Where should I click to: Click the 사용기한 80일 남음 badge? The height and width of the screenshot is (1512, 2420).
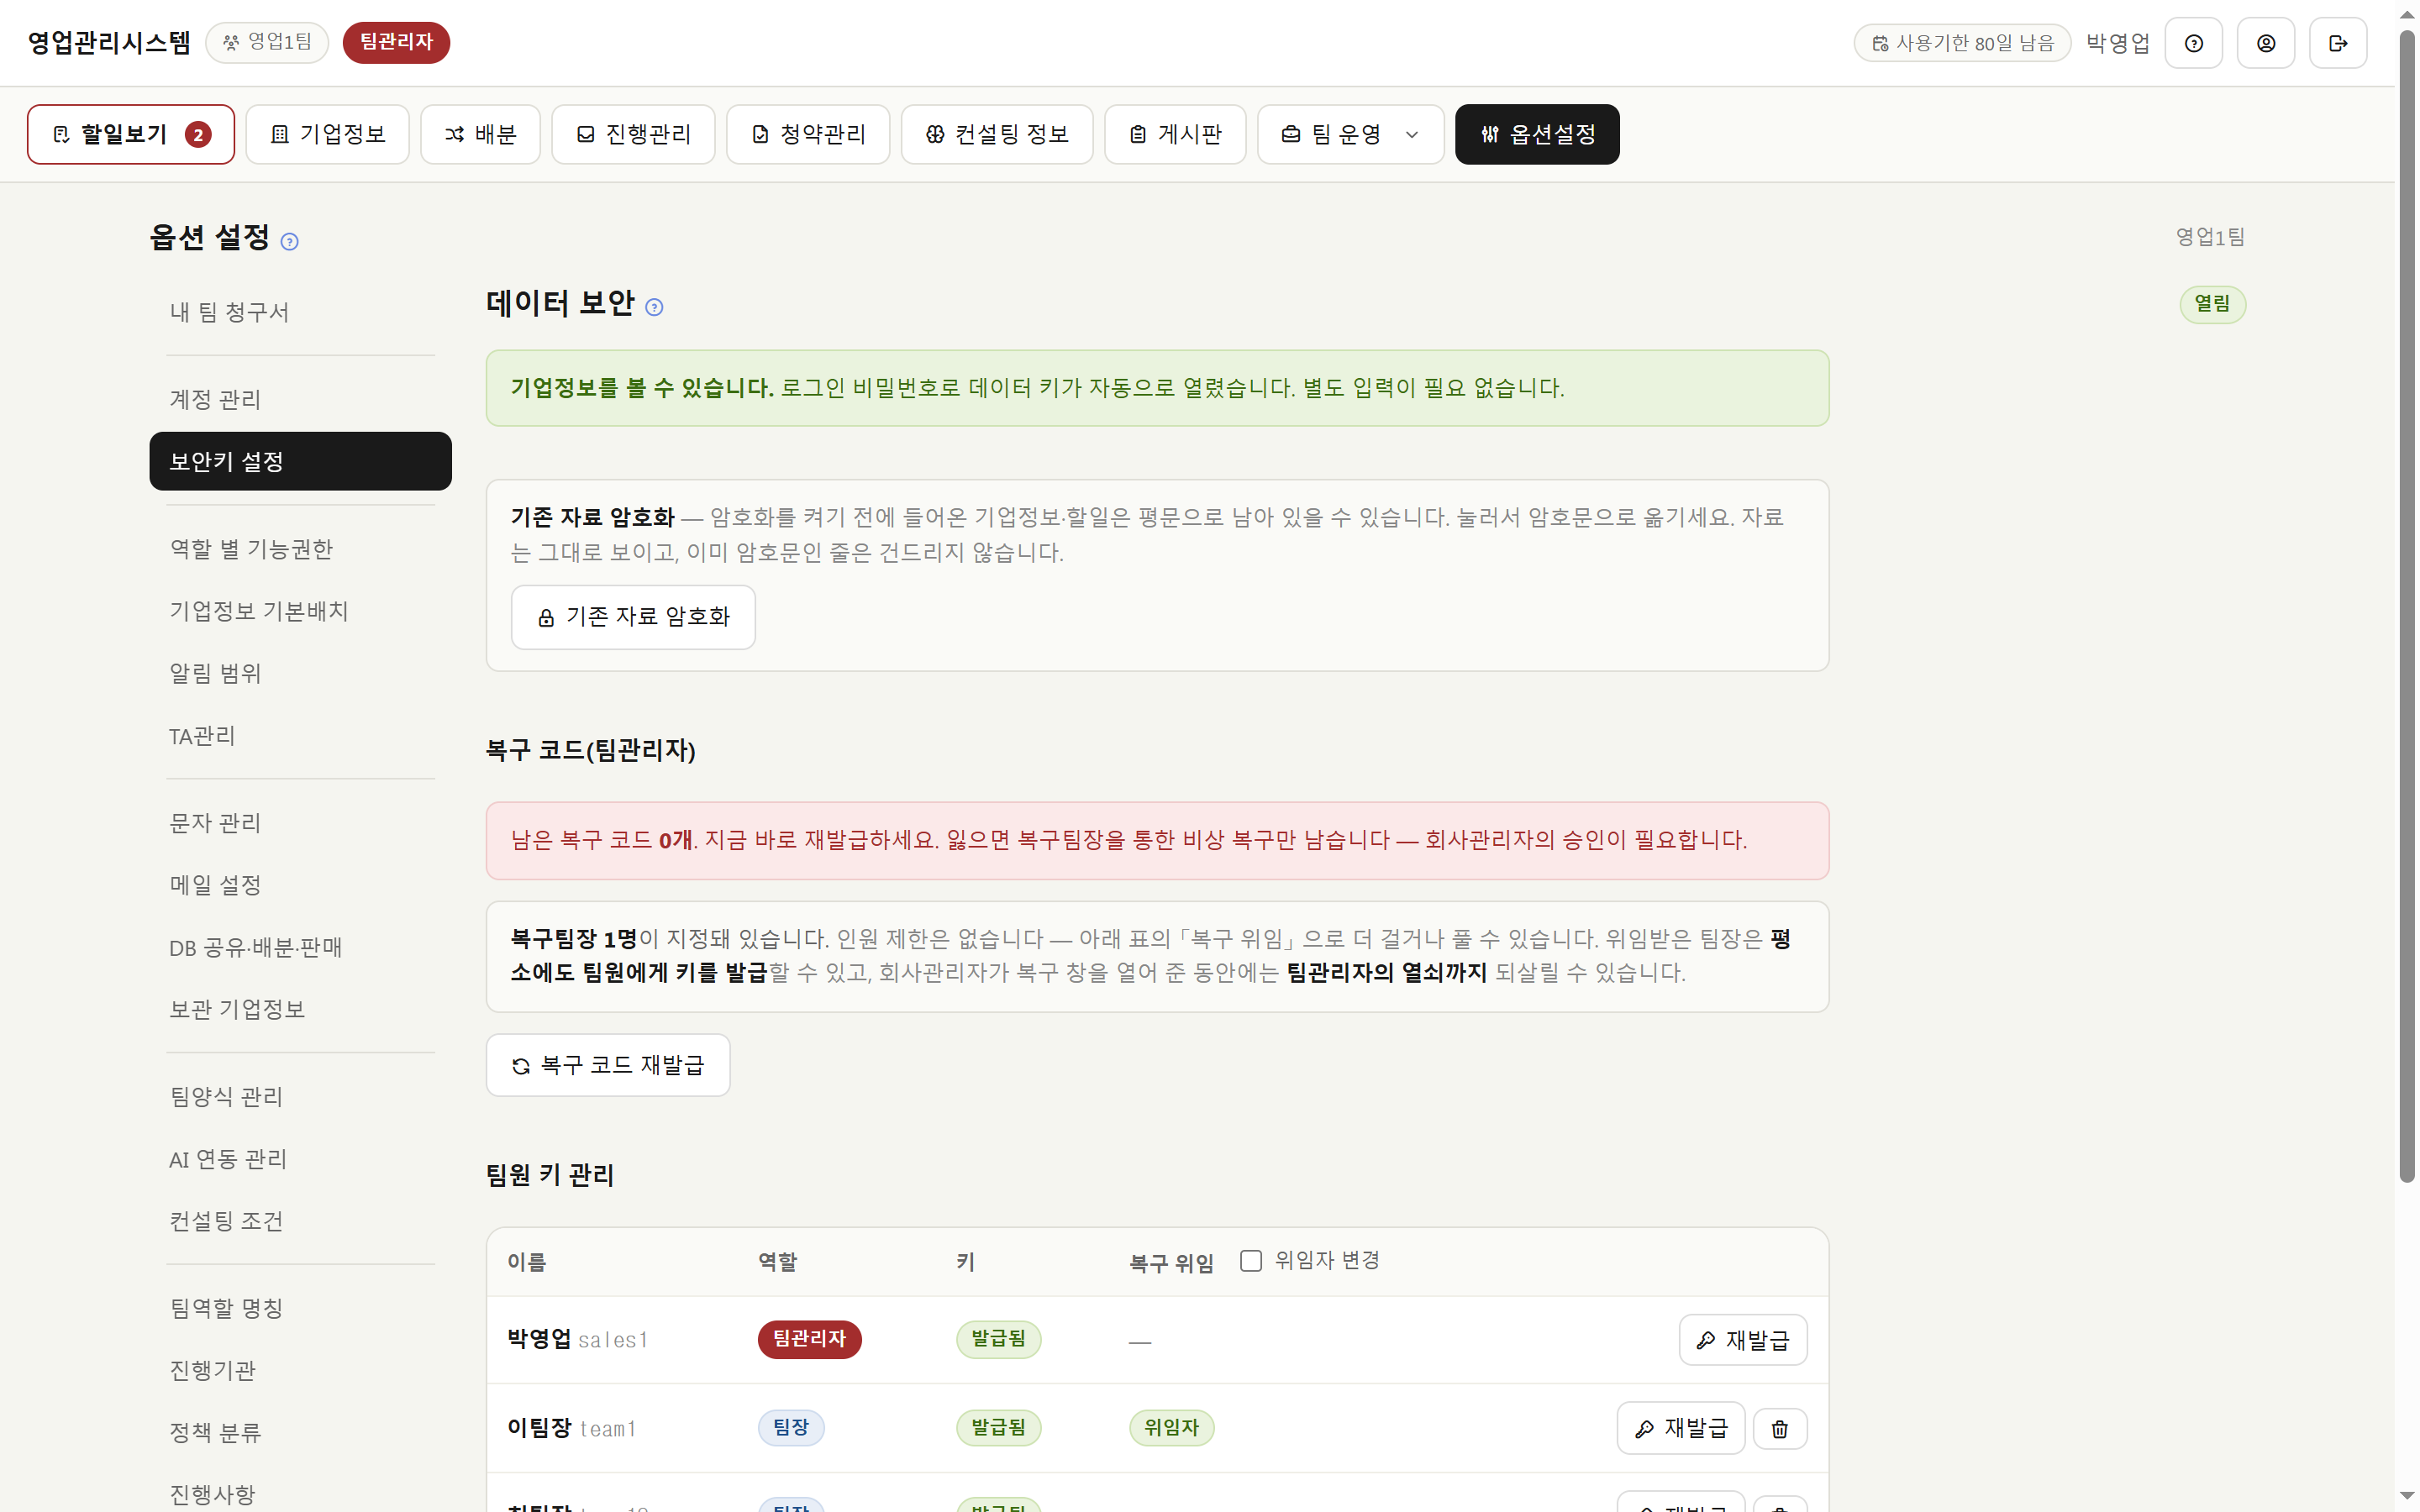tap(1962, 43)
